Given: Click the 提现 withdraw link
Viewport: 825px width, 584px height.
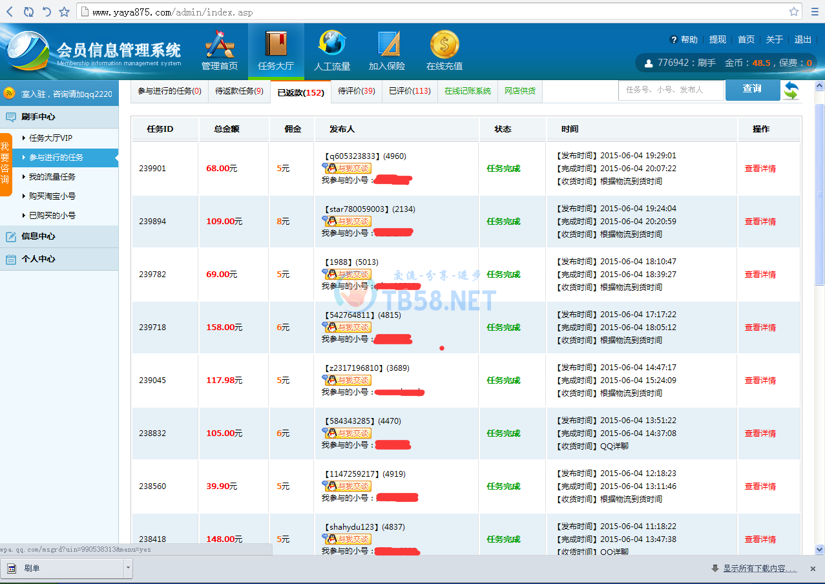Looking at the screenshot, I should pos(718,39).
